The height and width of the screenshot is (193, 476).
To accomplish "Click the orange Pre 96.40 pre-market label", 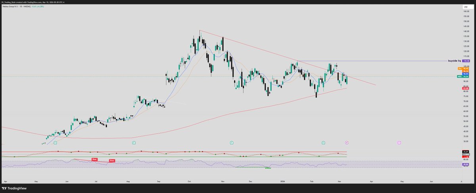I will point(463,69).
